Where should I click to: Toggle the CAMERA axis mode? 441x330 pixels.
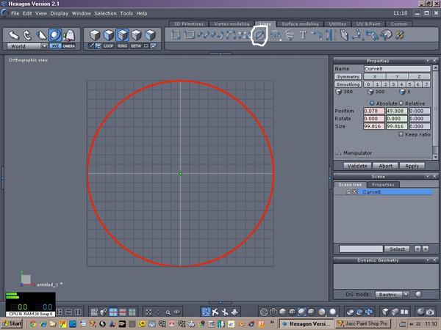click(69, 46)
